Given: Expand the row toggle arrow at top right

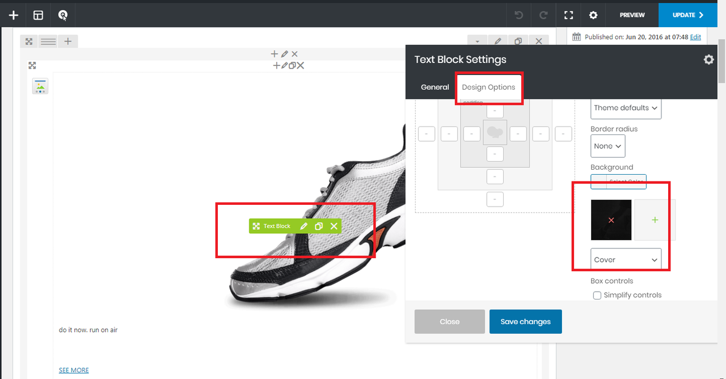Looking at the screenshot, I should [x=477, y=41].
